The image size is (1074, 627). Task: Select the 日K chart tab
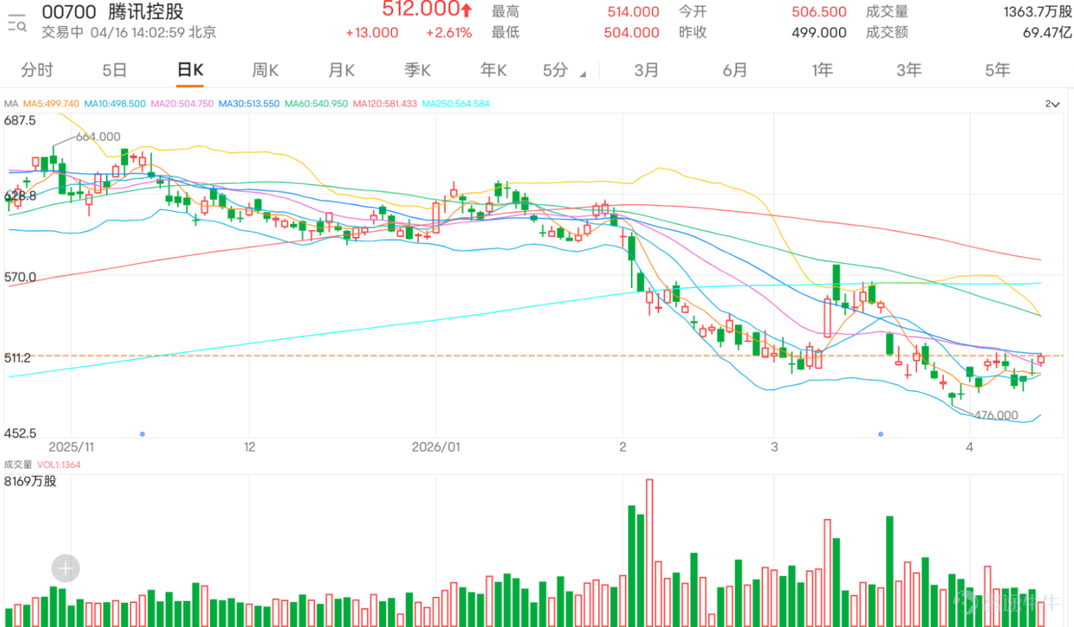(x=190, y=70)
